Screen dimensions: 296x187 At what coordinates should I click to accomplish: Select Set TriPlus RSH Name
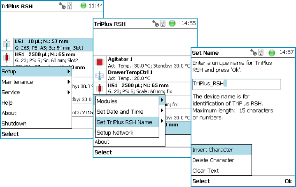point(127,122)
